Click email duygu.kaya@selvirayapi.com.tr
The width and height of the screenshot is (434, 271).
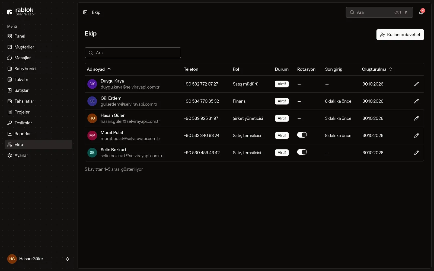click(x=130, y=87)
